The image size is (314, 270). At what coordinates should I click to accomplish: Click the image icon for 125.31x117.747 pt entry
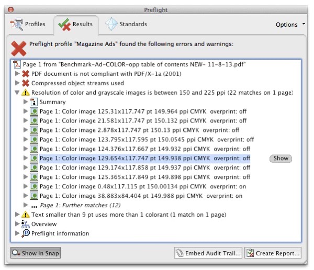(34, 111)
